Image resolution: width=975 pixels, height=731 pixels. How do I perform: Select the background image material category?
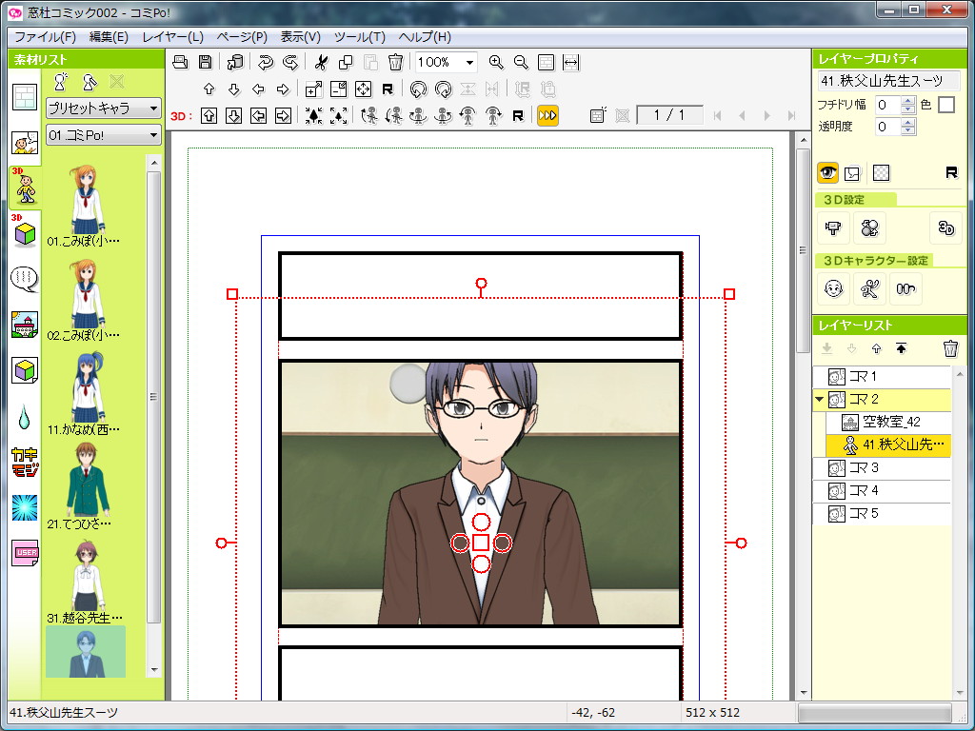[25, 325]
